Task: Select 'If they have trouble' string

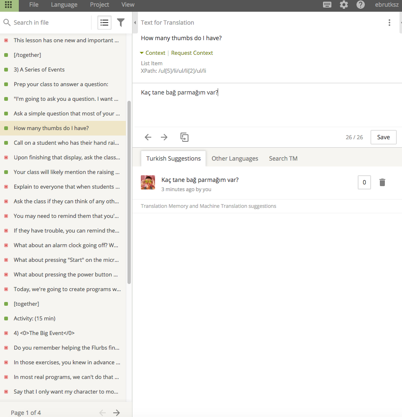Action: click(x=63, y=230)
